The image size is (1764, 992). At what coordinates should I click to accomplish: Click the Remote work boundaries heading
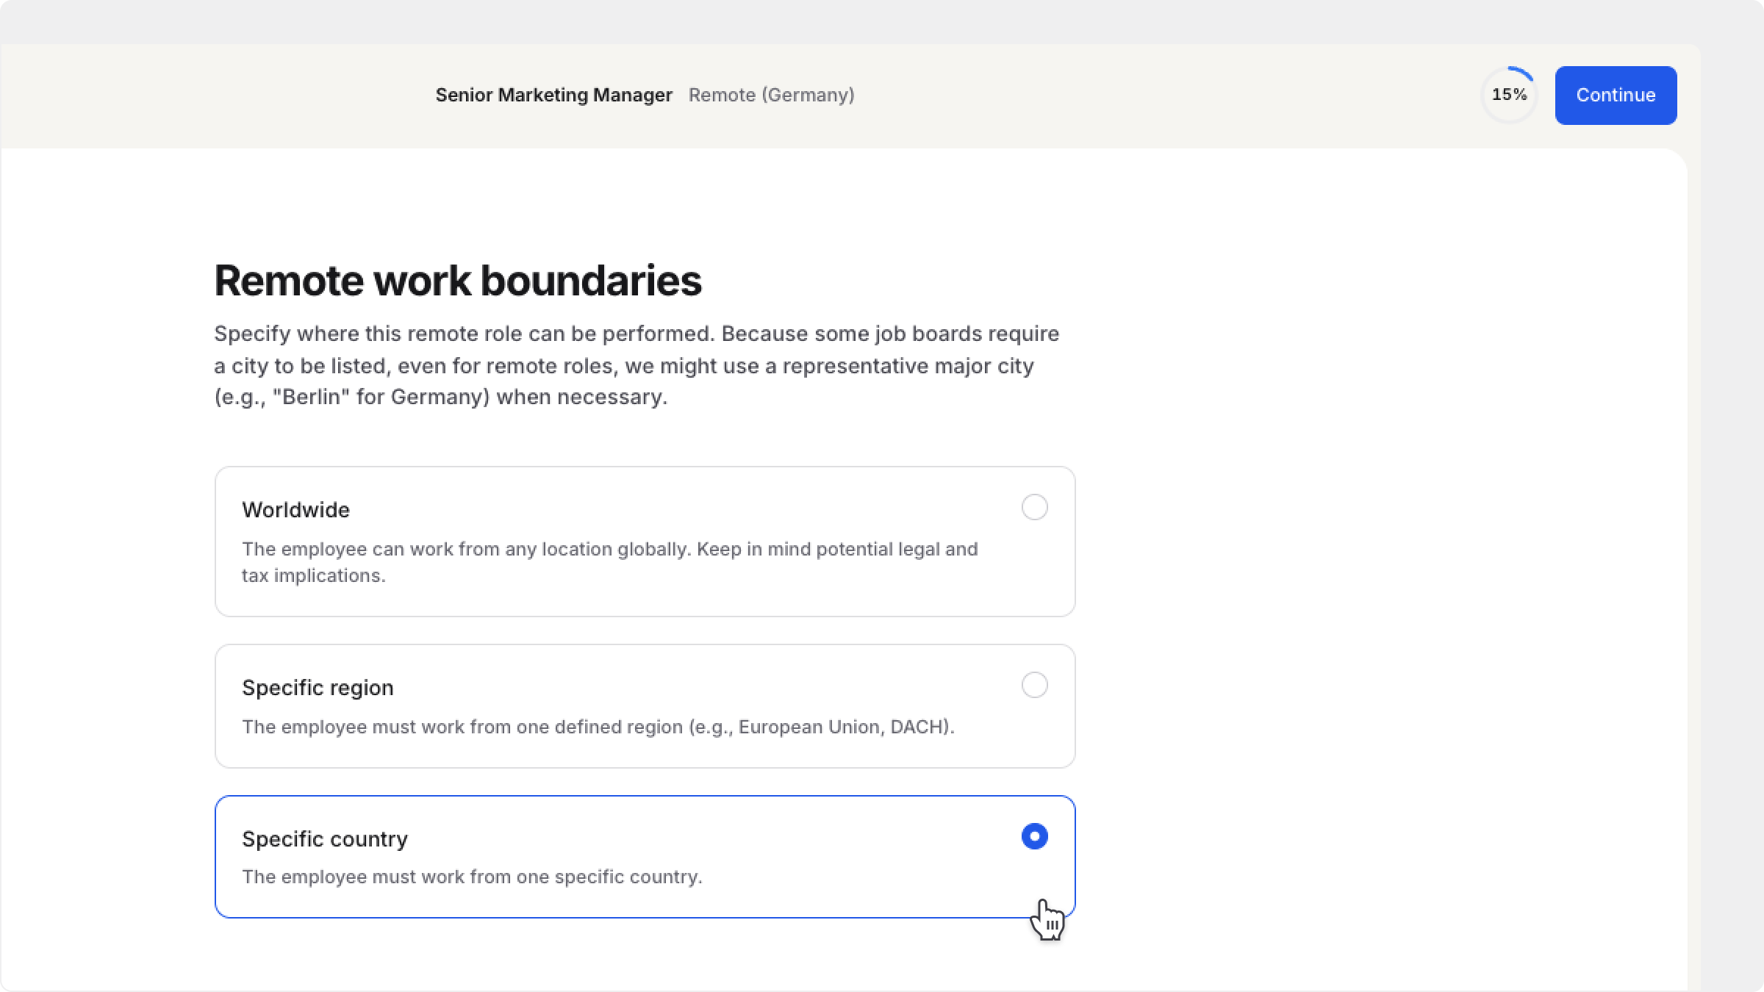coord(458,281)
